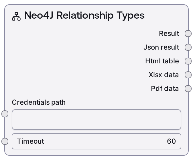Image resolution: width=193 pixels, height=160 pixels.
Task: Click the Result output port
Action: pyautogui.click(x=188, y=34)
